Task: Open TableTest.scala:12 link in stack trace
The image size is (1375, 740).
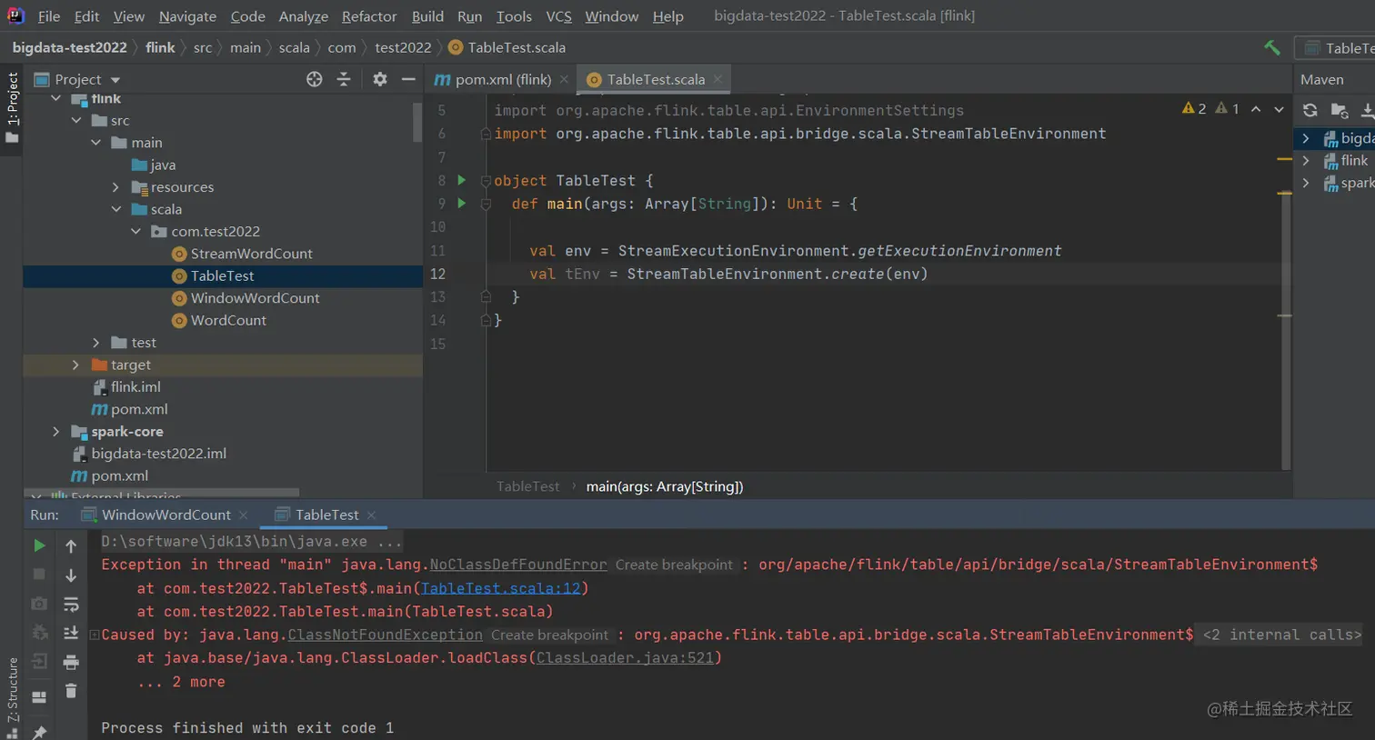Action: click(x=500, y=588)
